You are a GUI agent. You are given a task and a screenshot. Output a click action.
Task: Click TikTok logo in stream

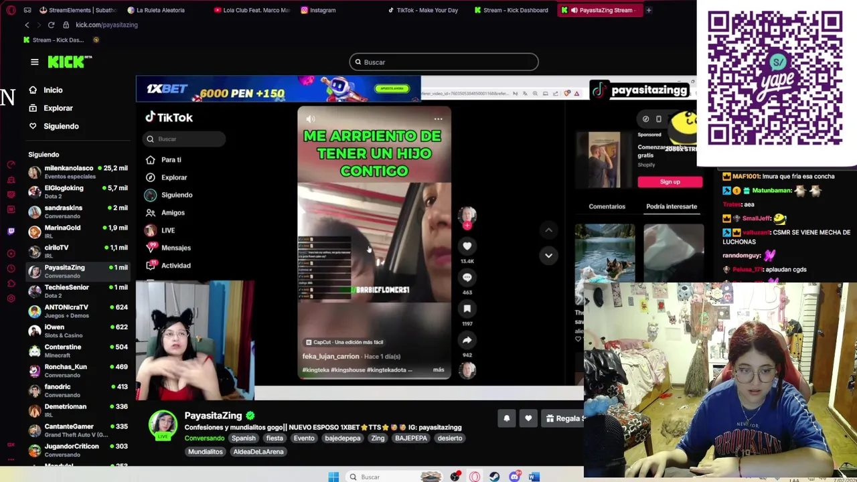[x=169, y=118]
